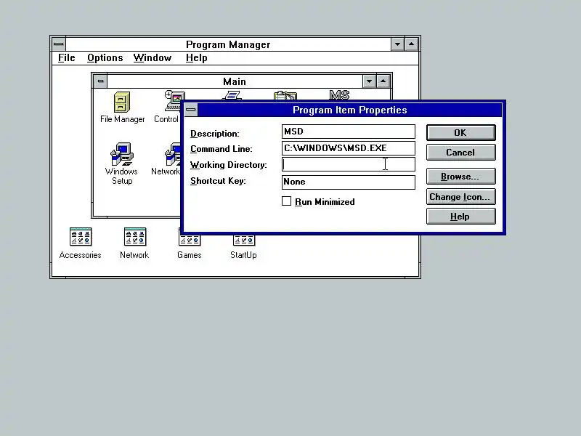Screen dimensions: 581x436
Task: Select the Network Setup icon in Main window
Action: (173, 154)
